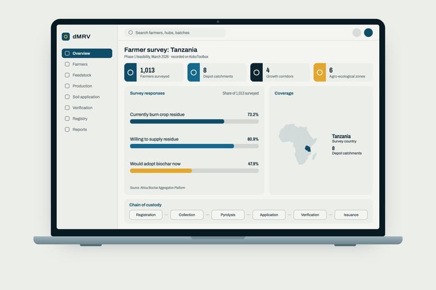The width and height of the screenshot is (436, 290).
Task: Click the Chain of custody heading
Action: (x=145, y=205)
